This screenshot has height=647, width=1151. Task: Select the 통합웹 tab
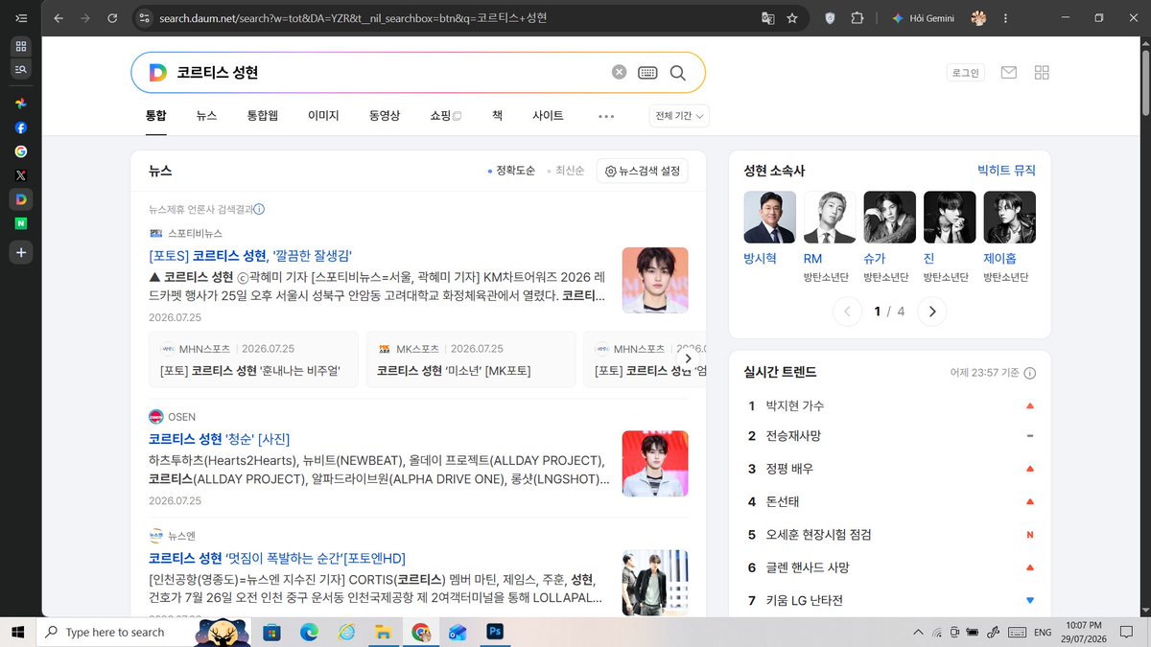coord(263,116)
